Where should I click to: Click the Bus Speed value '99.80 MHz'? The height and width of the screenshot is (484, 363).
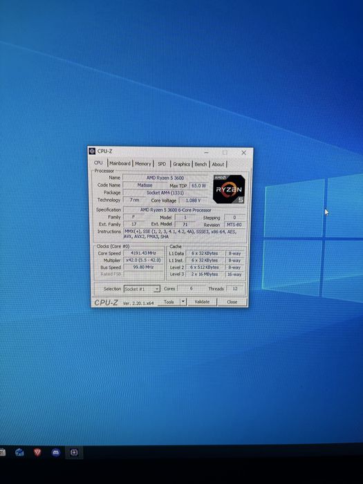click(x=143, y=268)
